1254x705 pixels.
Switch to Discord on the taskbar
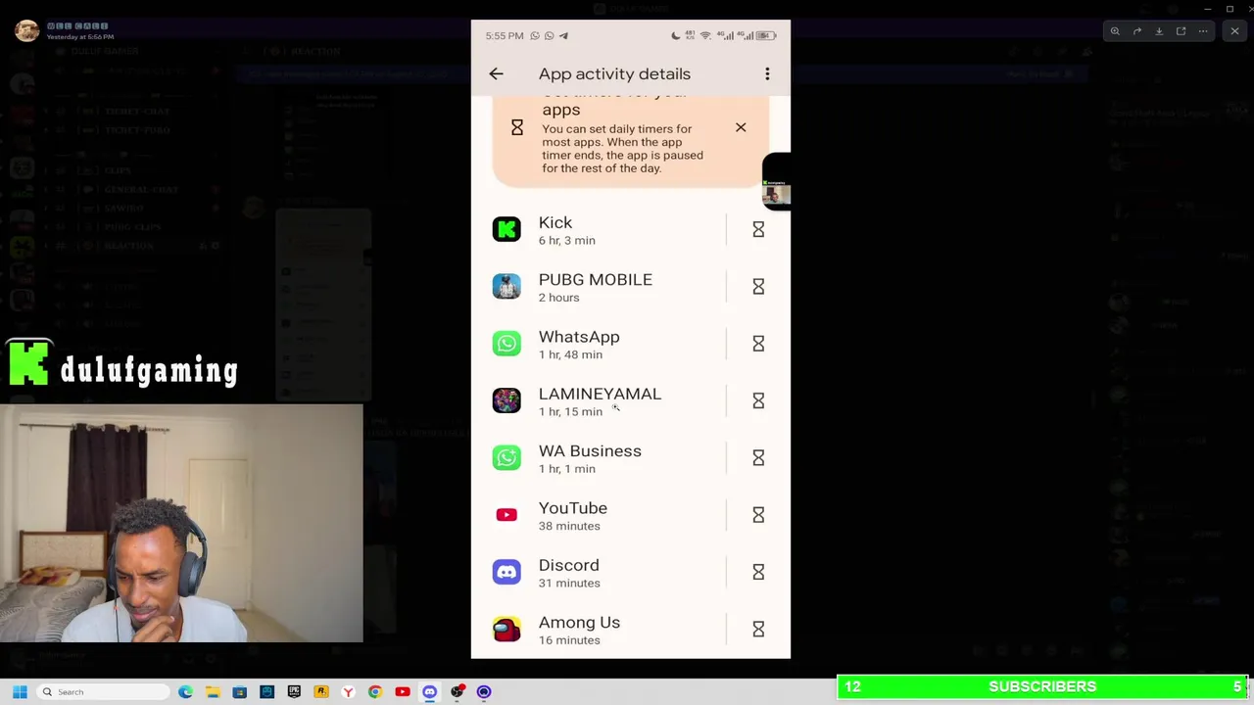point(429,692)
